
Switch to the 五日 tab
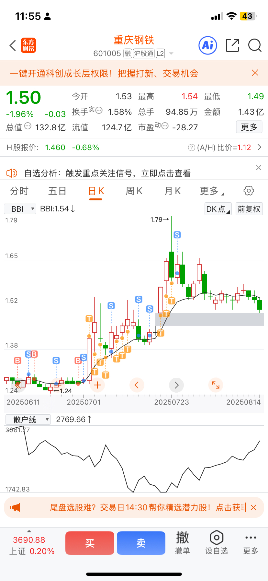tap(57, 191)
